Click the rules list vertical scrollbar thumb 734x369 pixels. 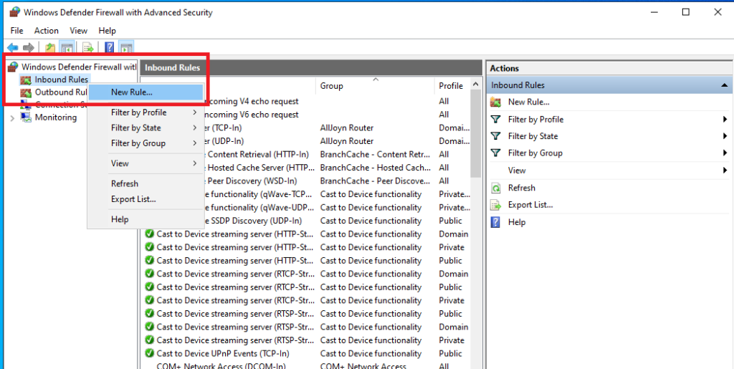[476, 134]
